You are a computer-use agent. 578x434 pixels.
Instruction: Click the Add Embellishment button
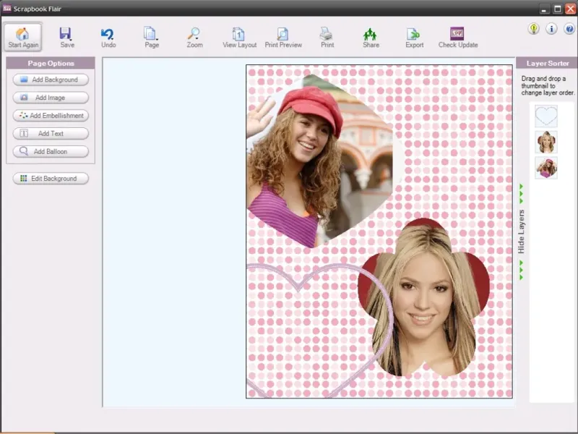click(x=51, y=116)
